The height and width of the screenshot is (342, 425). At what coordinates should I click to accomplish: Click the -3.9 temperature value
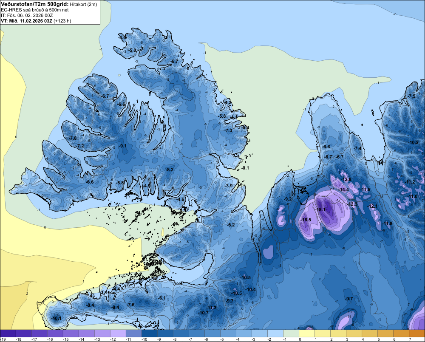(229, 186)
